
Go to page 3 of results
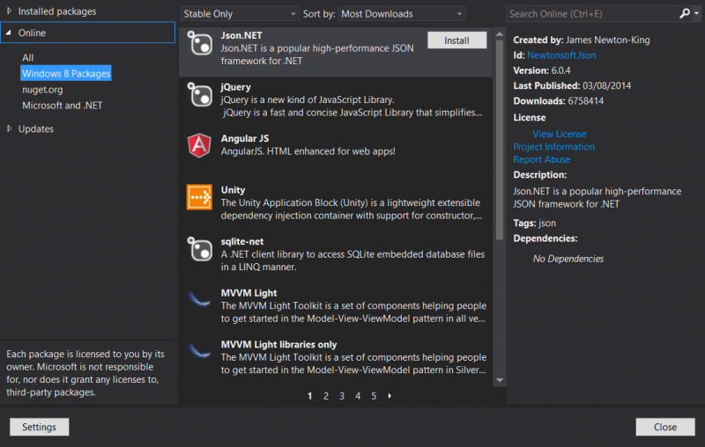[342, 396]
